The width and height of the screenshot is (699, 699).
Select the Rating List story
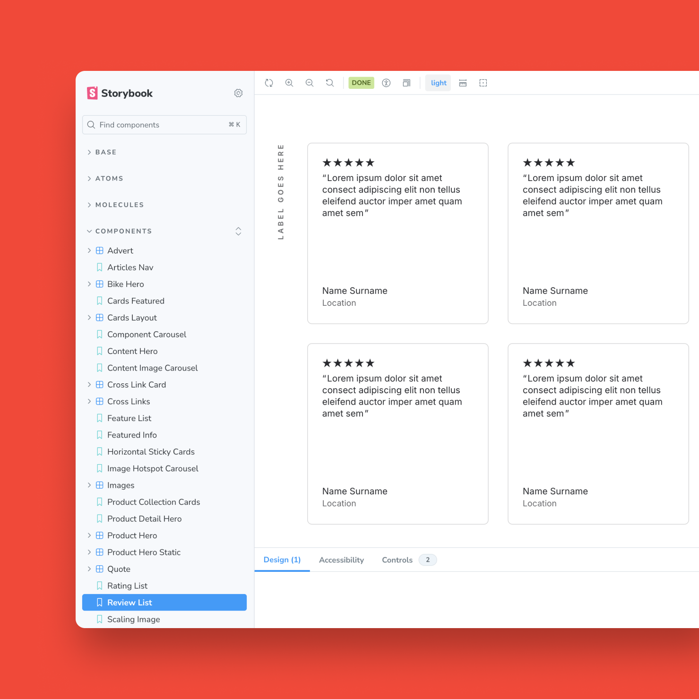127,585
